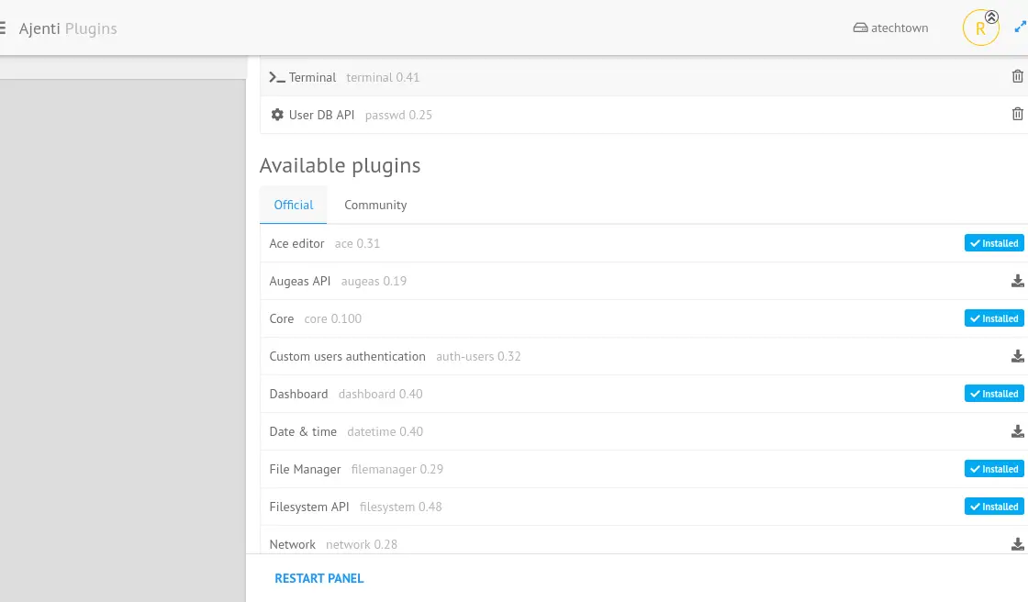Click the Dashboard plugin name

[x=298, y=394]
